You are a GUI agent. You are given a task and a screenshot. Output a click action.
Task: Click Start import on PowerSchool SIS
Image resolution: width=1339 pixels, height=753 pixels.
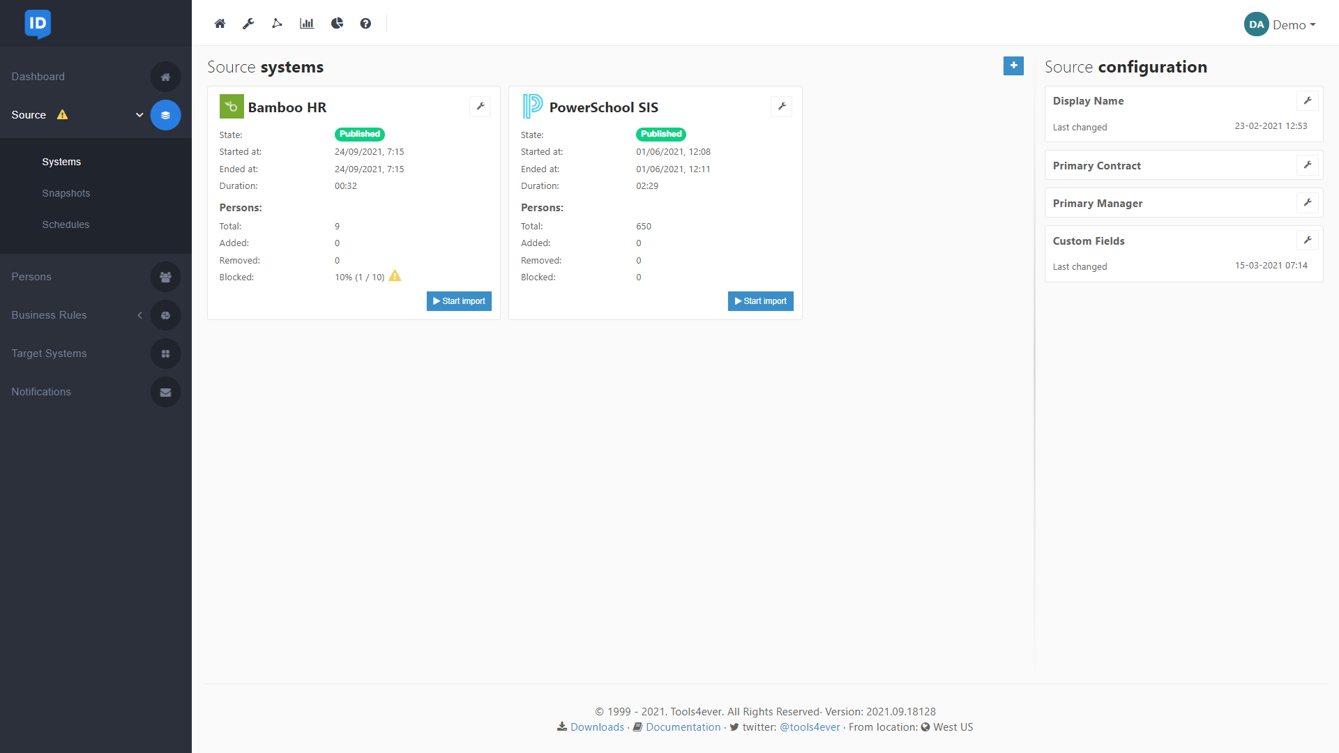759,301
